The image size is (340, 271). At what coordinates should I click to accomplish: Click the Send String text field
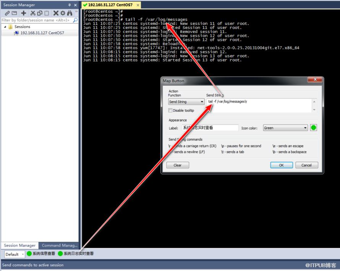259,105
